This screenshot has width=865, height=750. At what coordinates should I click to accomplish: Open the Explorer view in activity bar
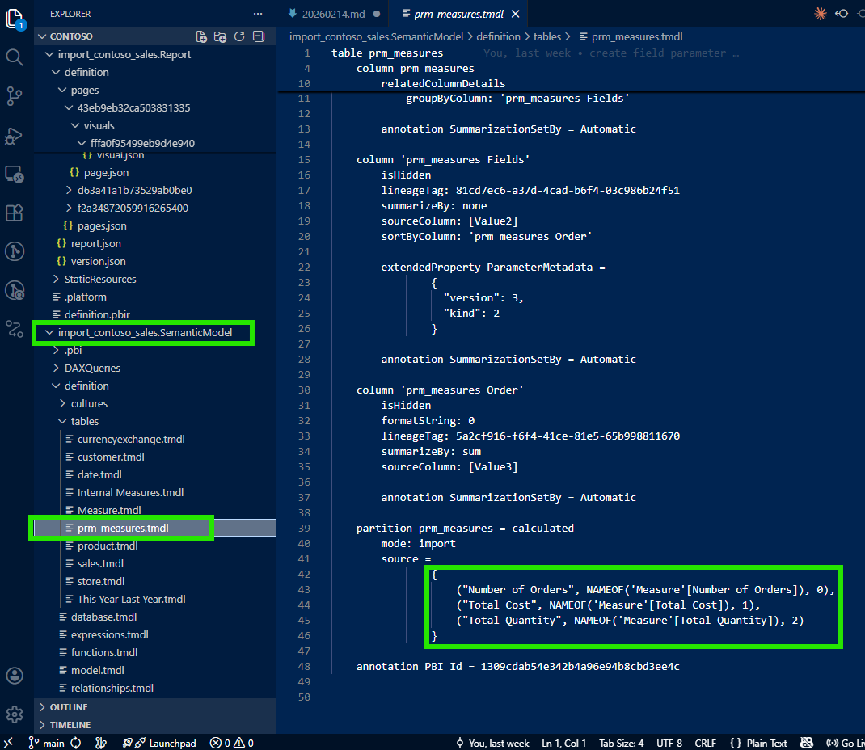coord(15,19)
